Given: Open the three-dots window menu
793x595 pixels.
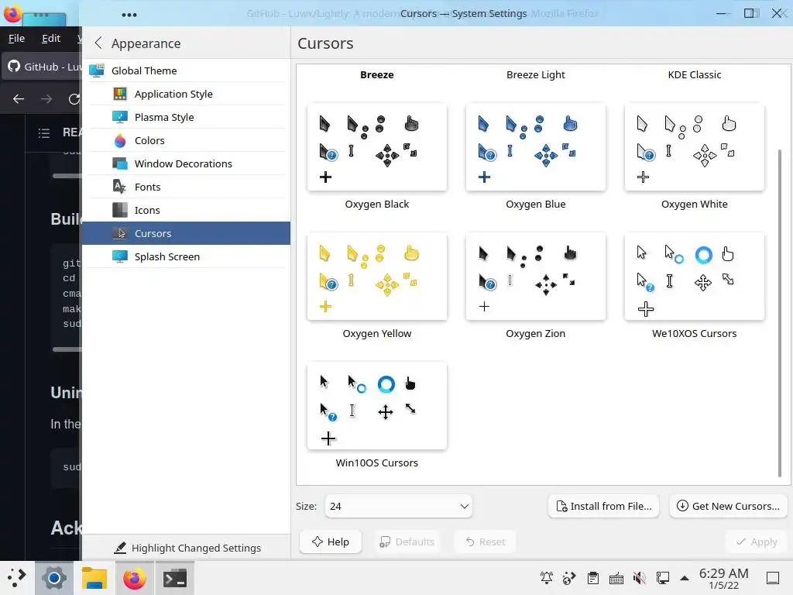Looking at the screenshot, I should 129,15.
